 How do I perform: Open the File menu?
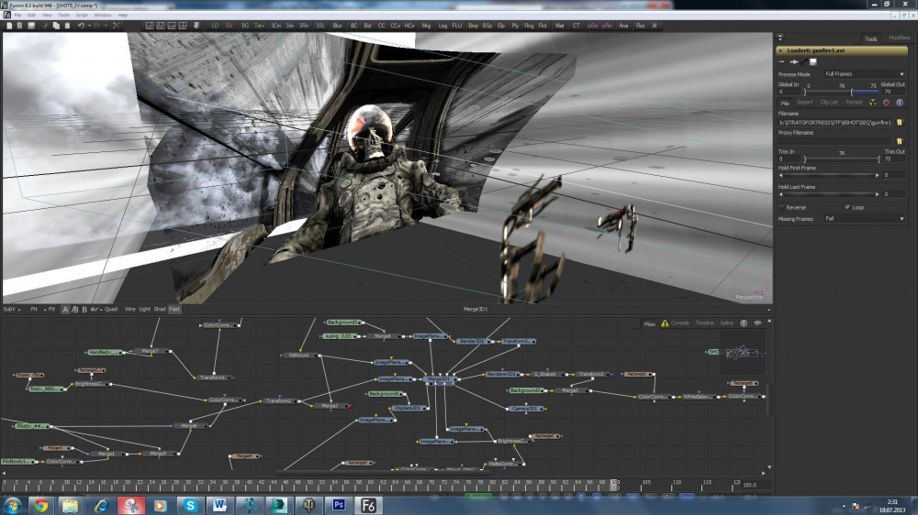tap(17, 16)
